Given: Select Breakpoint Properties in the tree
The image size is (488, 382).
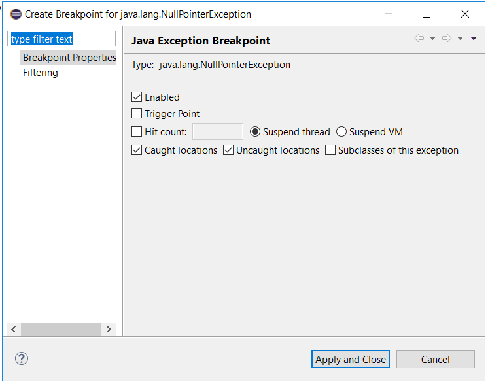Looking at the screenshot, I should (69, 58).
